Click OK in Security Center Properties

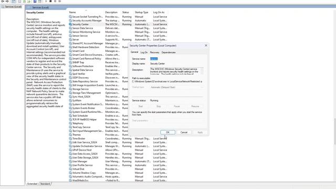click(x=167, y=132)
